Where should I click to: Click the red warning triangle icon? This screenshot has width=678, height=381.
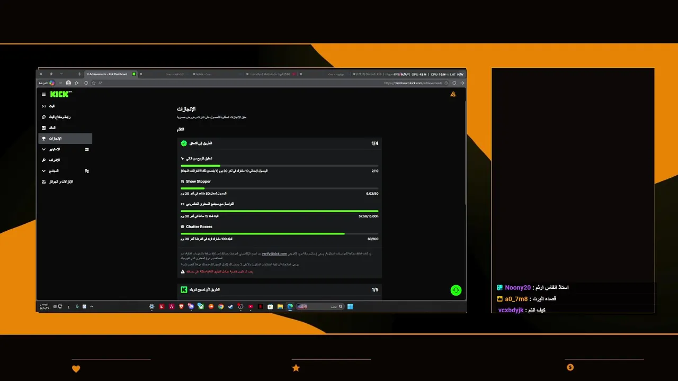pos(183,271)
